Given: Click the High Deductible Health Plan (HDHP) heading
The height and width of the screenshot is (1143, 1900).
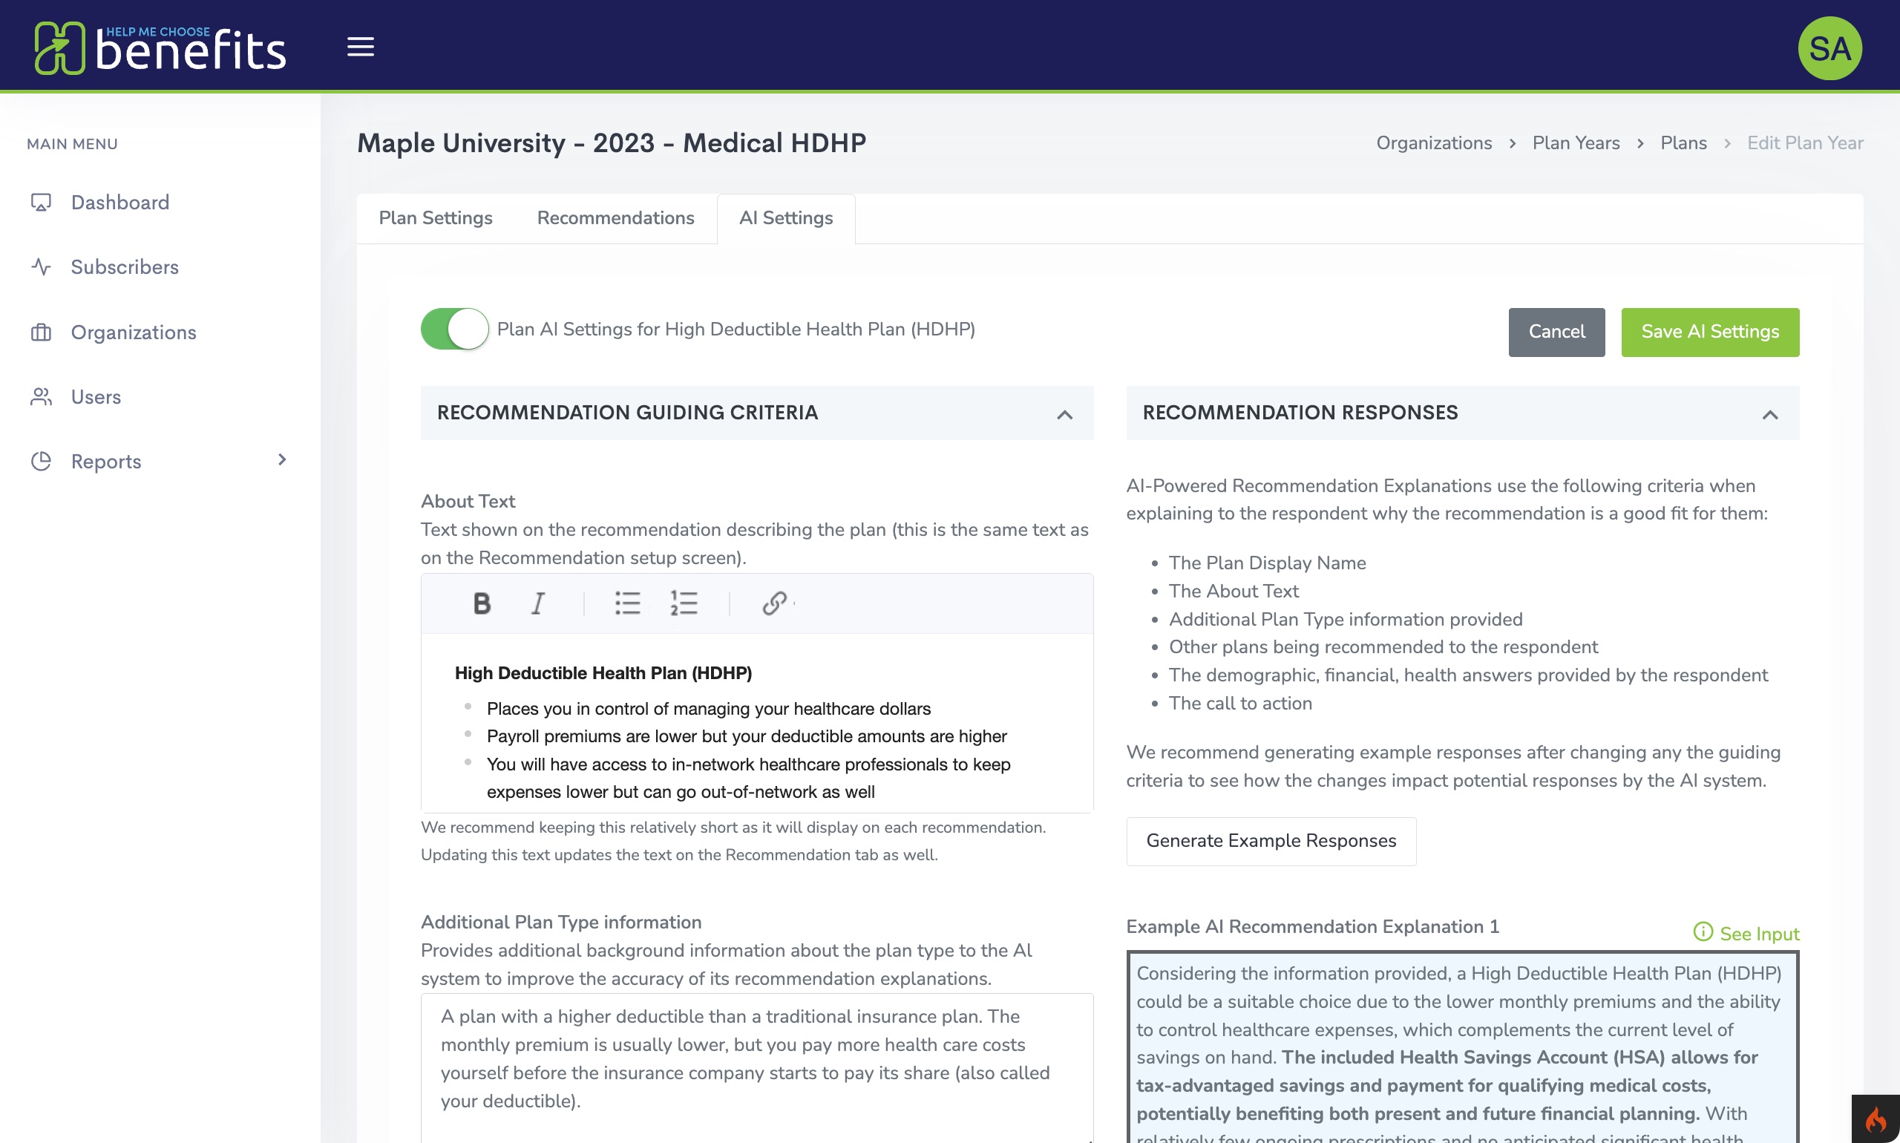Looking at the screenshot, I should tap(603, 672).
